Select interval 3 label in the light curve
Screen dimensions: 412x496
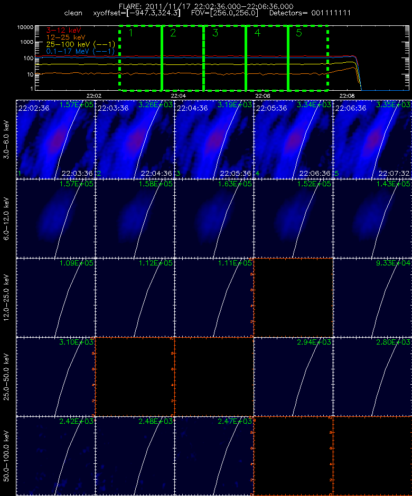tap(216, 33)
